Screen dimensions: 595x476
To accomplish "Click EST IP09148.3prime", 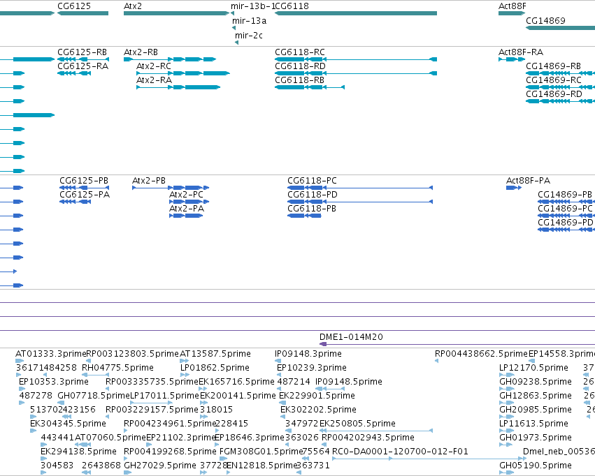I will [x=308, y=353].
